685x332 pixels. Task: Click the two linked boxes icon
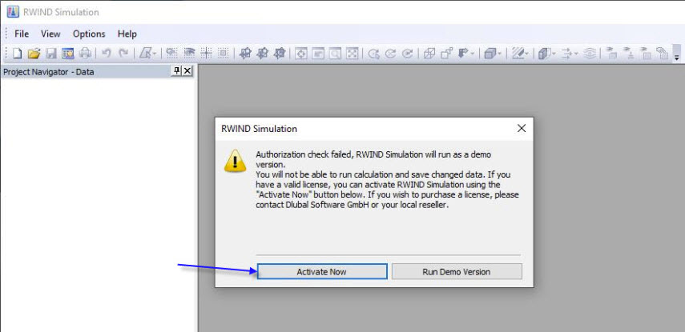pos(446,54)
